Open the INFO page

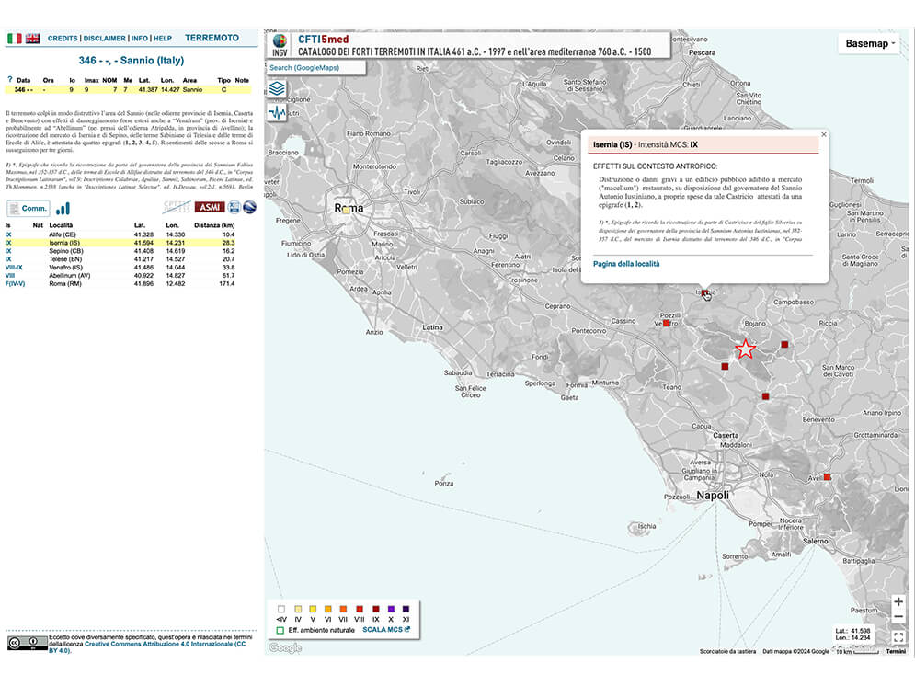pos(140,39)
